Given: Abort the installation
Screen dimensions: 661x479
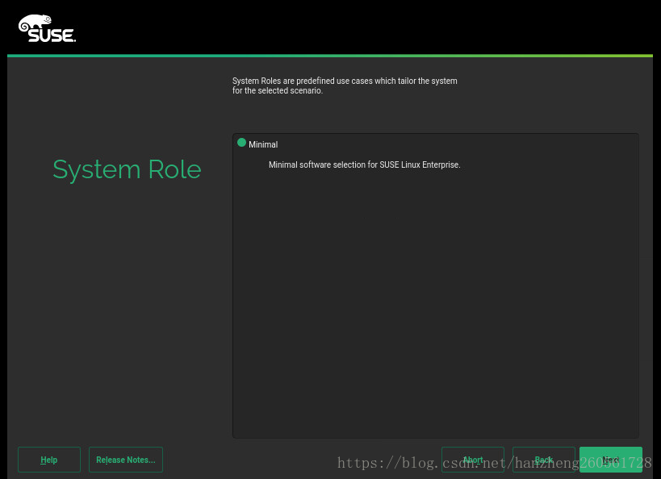Looking at the screenshot, I should (473, 460).
